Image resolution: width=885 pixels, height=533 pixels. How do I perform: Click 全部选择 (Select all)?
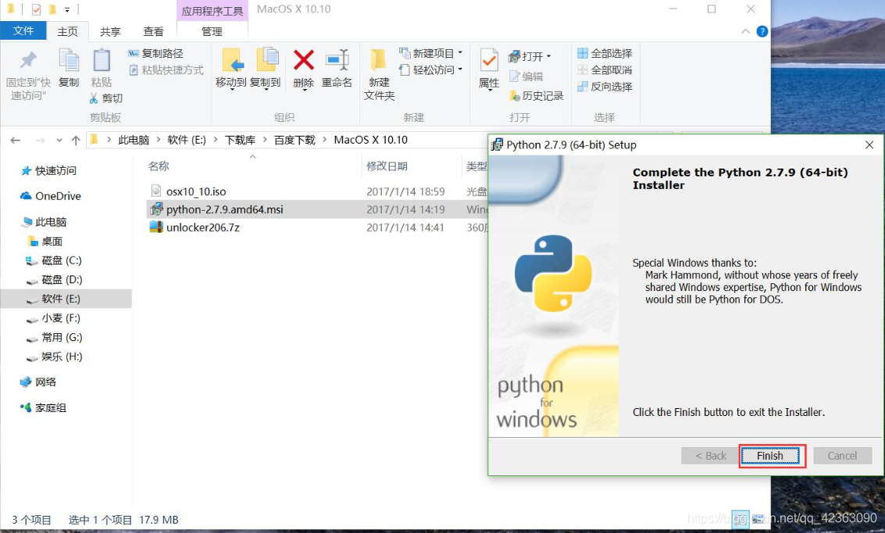click(x=605, y=53)
